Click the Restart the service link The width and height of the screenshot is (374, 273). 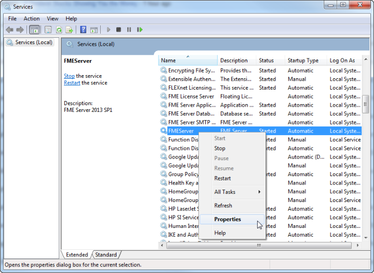72,83
